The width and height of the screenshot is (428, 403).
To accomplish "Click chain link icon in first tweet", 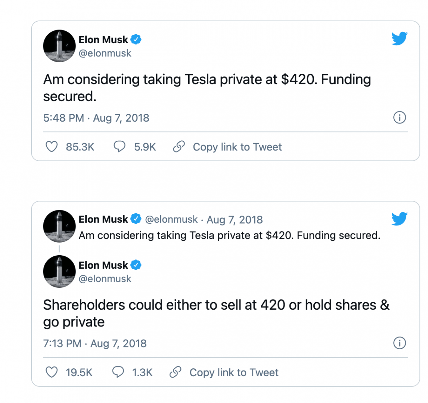I will tap(179, 146).
